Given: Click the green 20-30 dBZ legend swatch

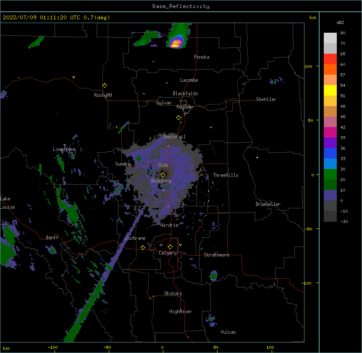Looking at the screenshot, I should pos(330,174).
